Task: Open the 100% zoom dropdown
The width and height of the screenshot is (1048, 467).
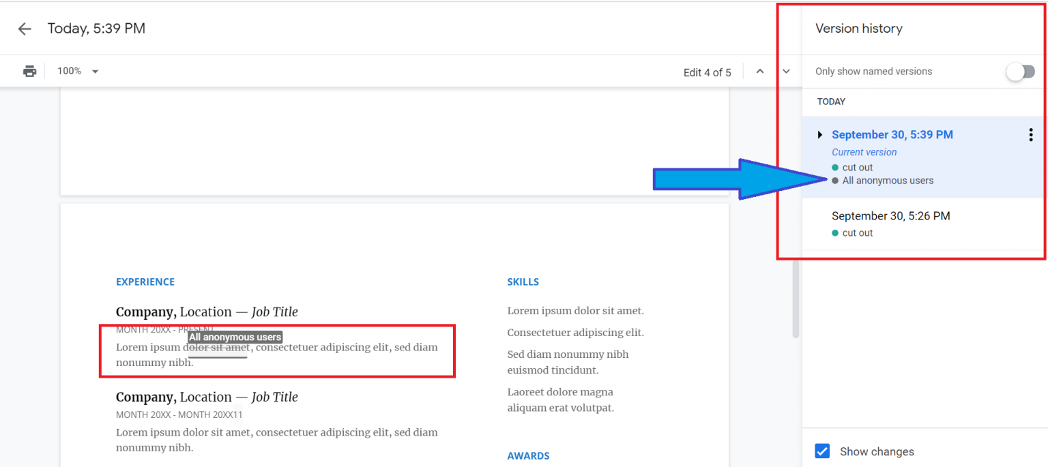Action: tap(78, 71)
